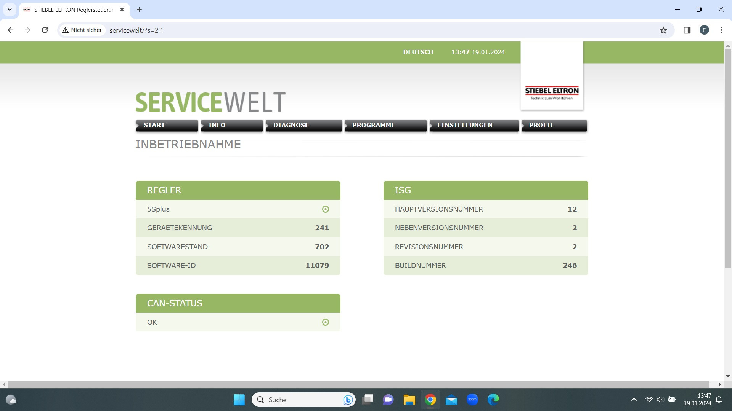The image size is (732, 411).
Task: Expand the tab search dropdown arrow
Action: 10,10
